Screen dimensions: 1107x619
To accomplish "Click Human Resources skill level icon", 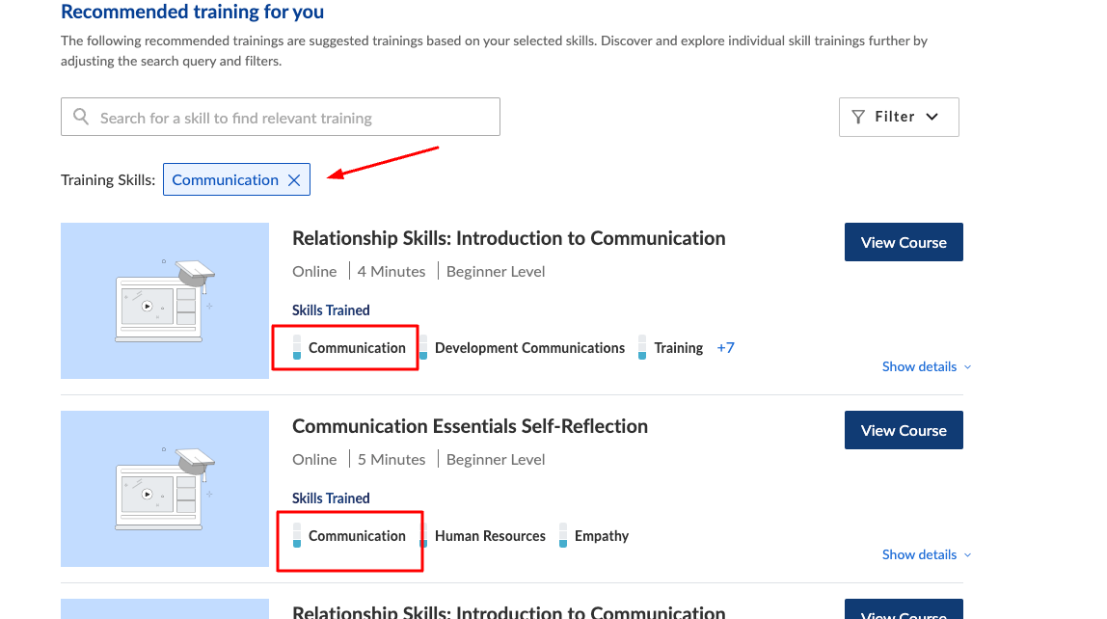I will coord(423,536).
